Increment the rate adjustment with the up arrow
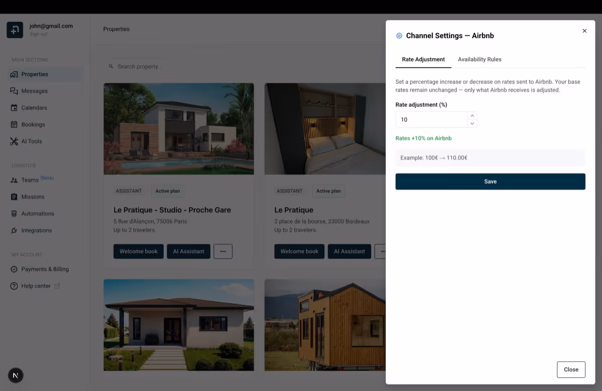The width and height of the screenshot is (602, 391). (x=472, y=116)
